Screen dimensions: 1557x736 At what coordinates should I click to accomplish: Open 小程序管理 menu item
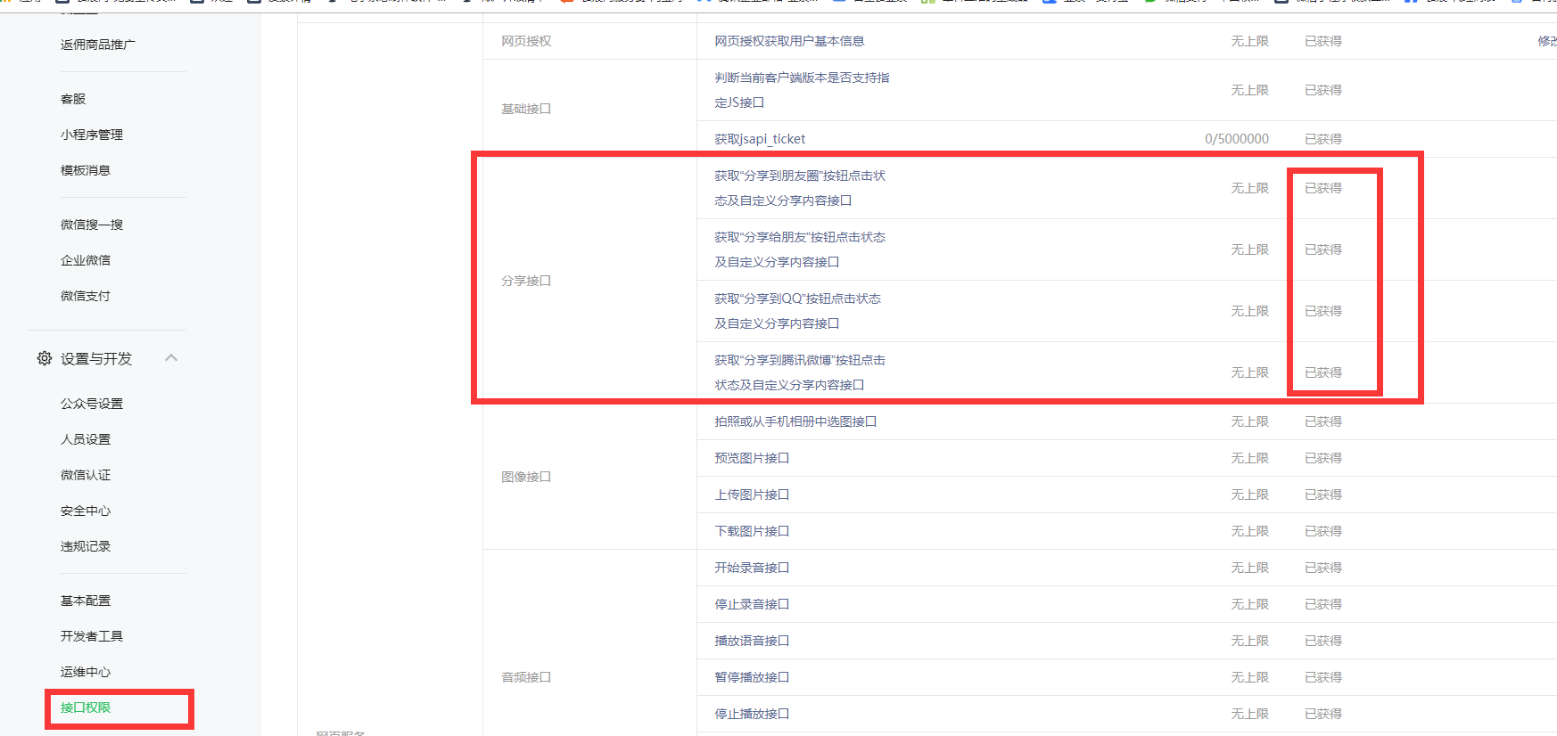pyautogui.click(x=92, y=135)
